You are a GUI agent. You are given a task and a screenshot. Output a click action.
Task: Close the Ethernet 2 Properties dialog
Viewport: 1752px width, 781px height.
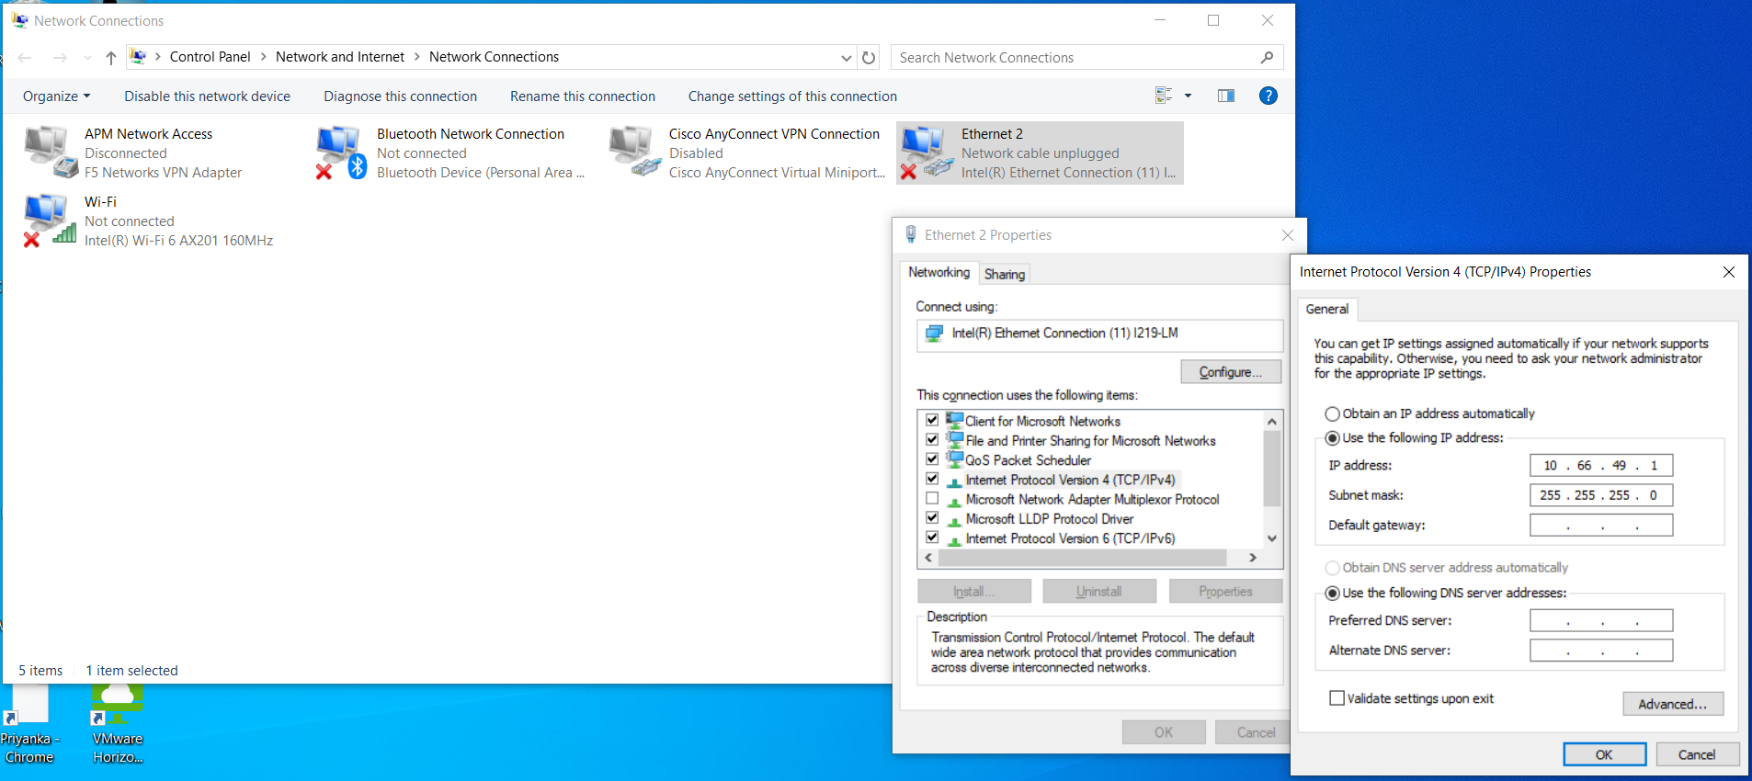(x=1288, y=235)
